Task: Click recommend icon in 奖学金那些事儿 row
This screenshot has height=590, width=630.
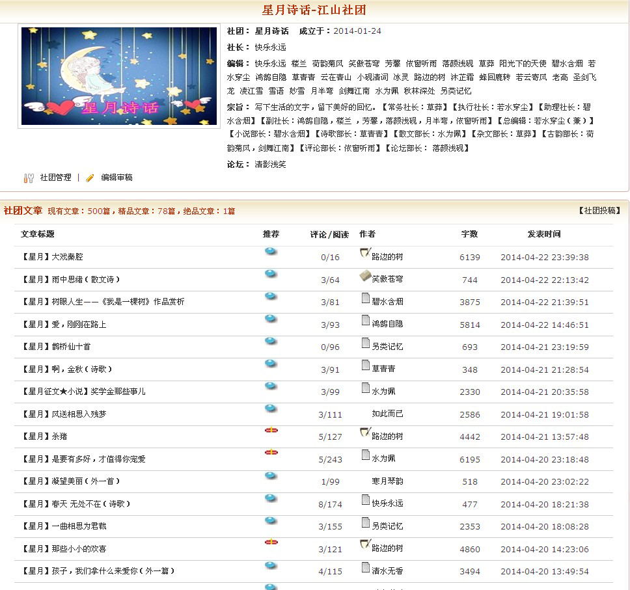Action: pyautogui.click(x=271, y=386)
